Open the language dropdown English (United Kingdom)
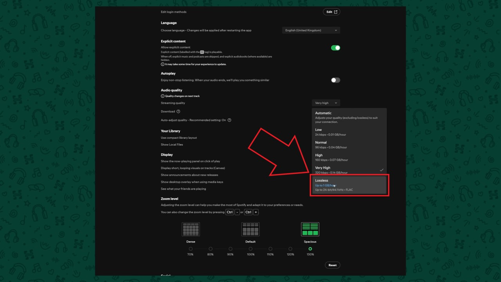 tap(311, 30)
